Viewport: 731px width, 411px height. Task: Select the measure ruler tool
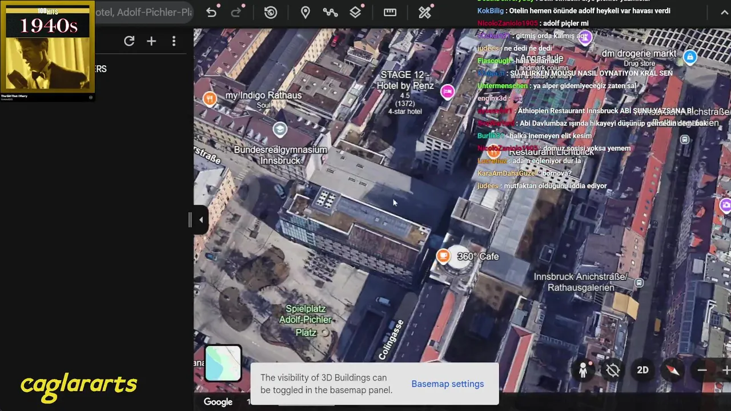click(x=390, y=13)
